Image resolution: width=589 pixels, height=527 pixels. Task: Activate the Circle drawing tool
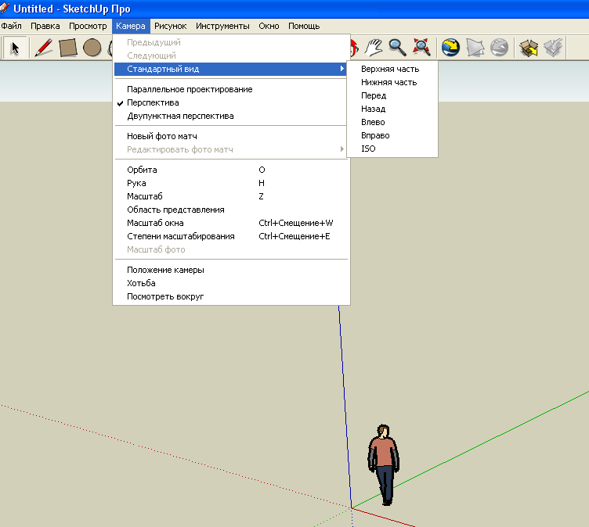tap(92, 48)
